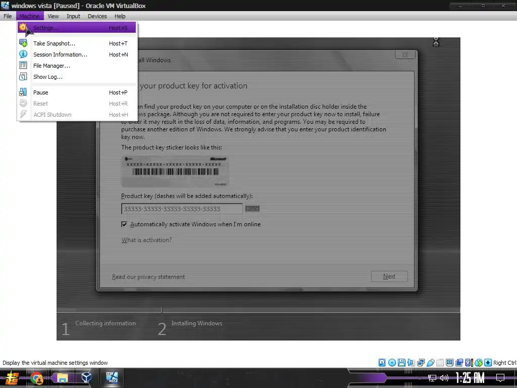Click the shared folders status icon
The height and width of the screenshot is (388, 517).
(440, 363)
